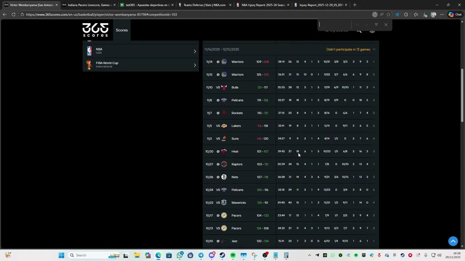
Task: Open browser Extensions puzzle icon
Action: point(406,14)
